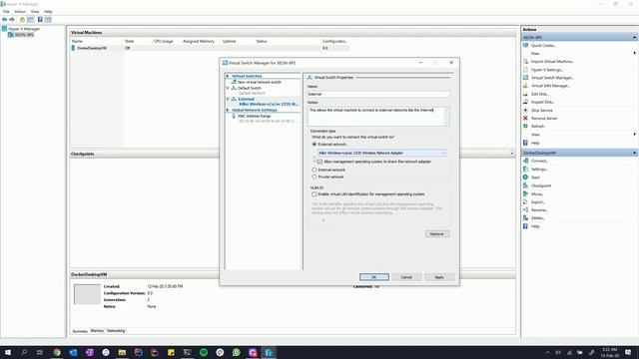The height and width of the screenshot is (359, 639).
Task: Click the blue Help icon in toolbar
Action: pyautogui.click(x=40, y=19)
